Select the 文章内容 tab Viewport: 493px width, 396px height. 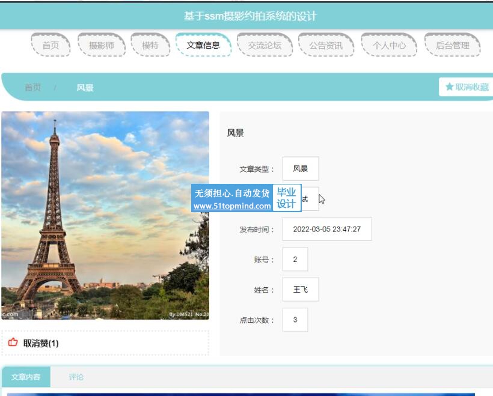click(x=26, y=377)
